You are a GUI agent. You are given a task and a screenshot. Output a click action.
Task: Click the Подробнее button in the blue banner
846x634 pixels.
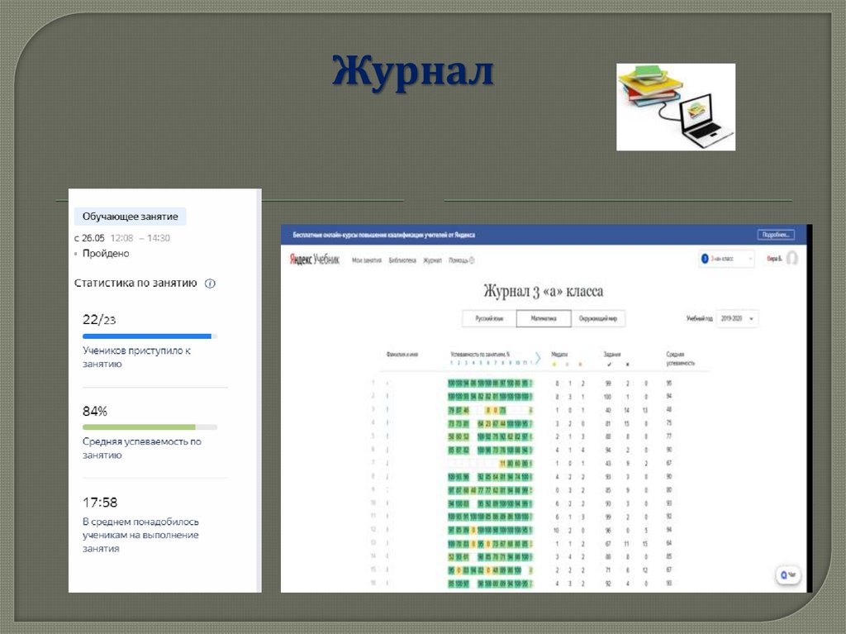point(776,235)
